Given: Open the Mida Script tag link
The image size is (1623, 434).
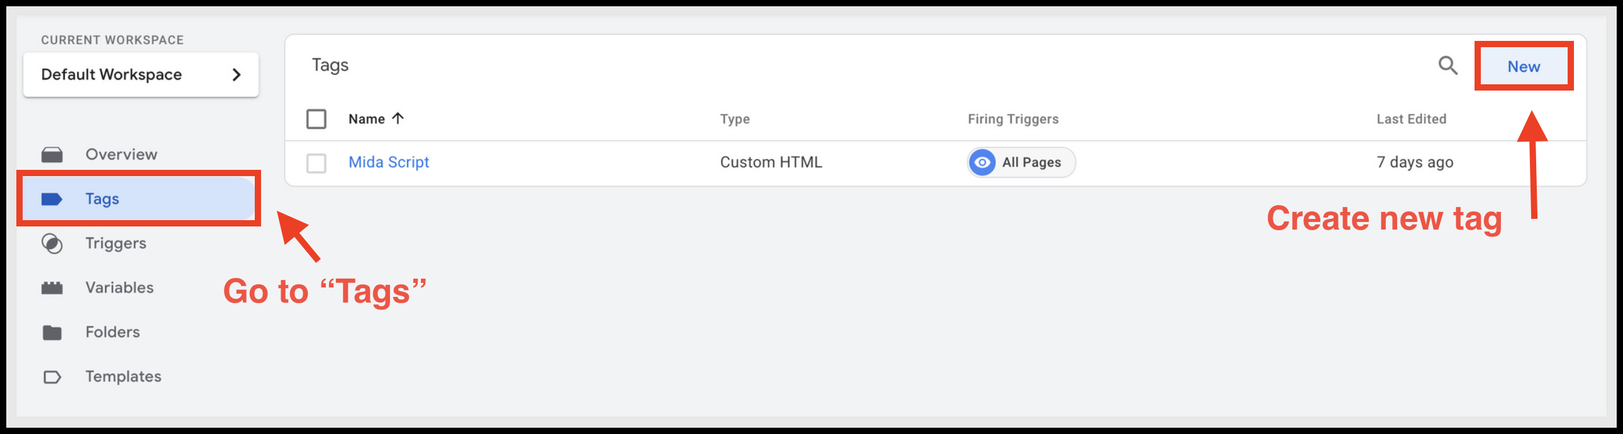Looking at the screenshot, I should pyautogui.click(x=389, y=162).
